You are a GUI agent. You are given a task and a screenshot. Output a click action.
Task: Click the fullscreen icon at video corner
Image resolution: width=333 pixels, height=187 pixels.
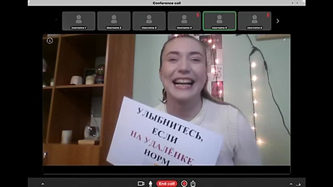[x=284, y=39]
